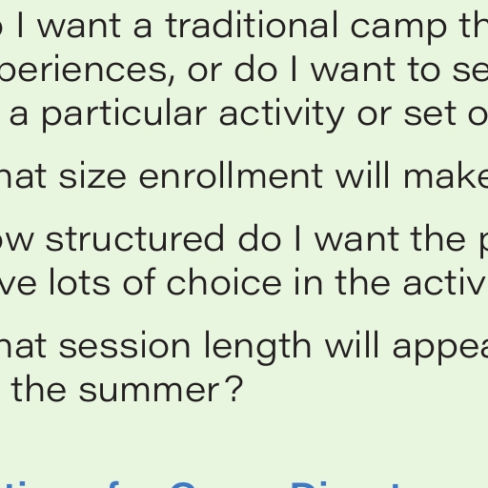
Task: Click the word "enrollment"
Action: (x=232, y=176)
